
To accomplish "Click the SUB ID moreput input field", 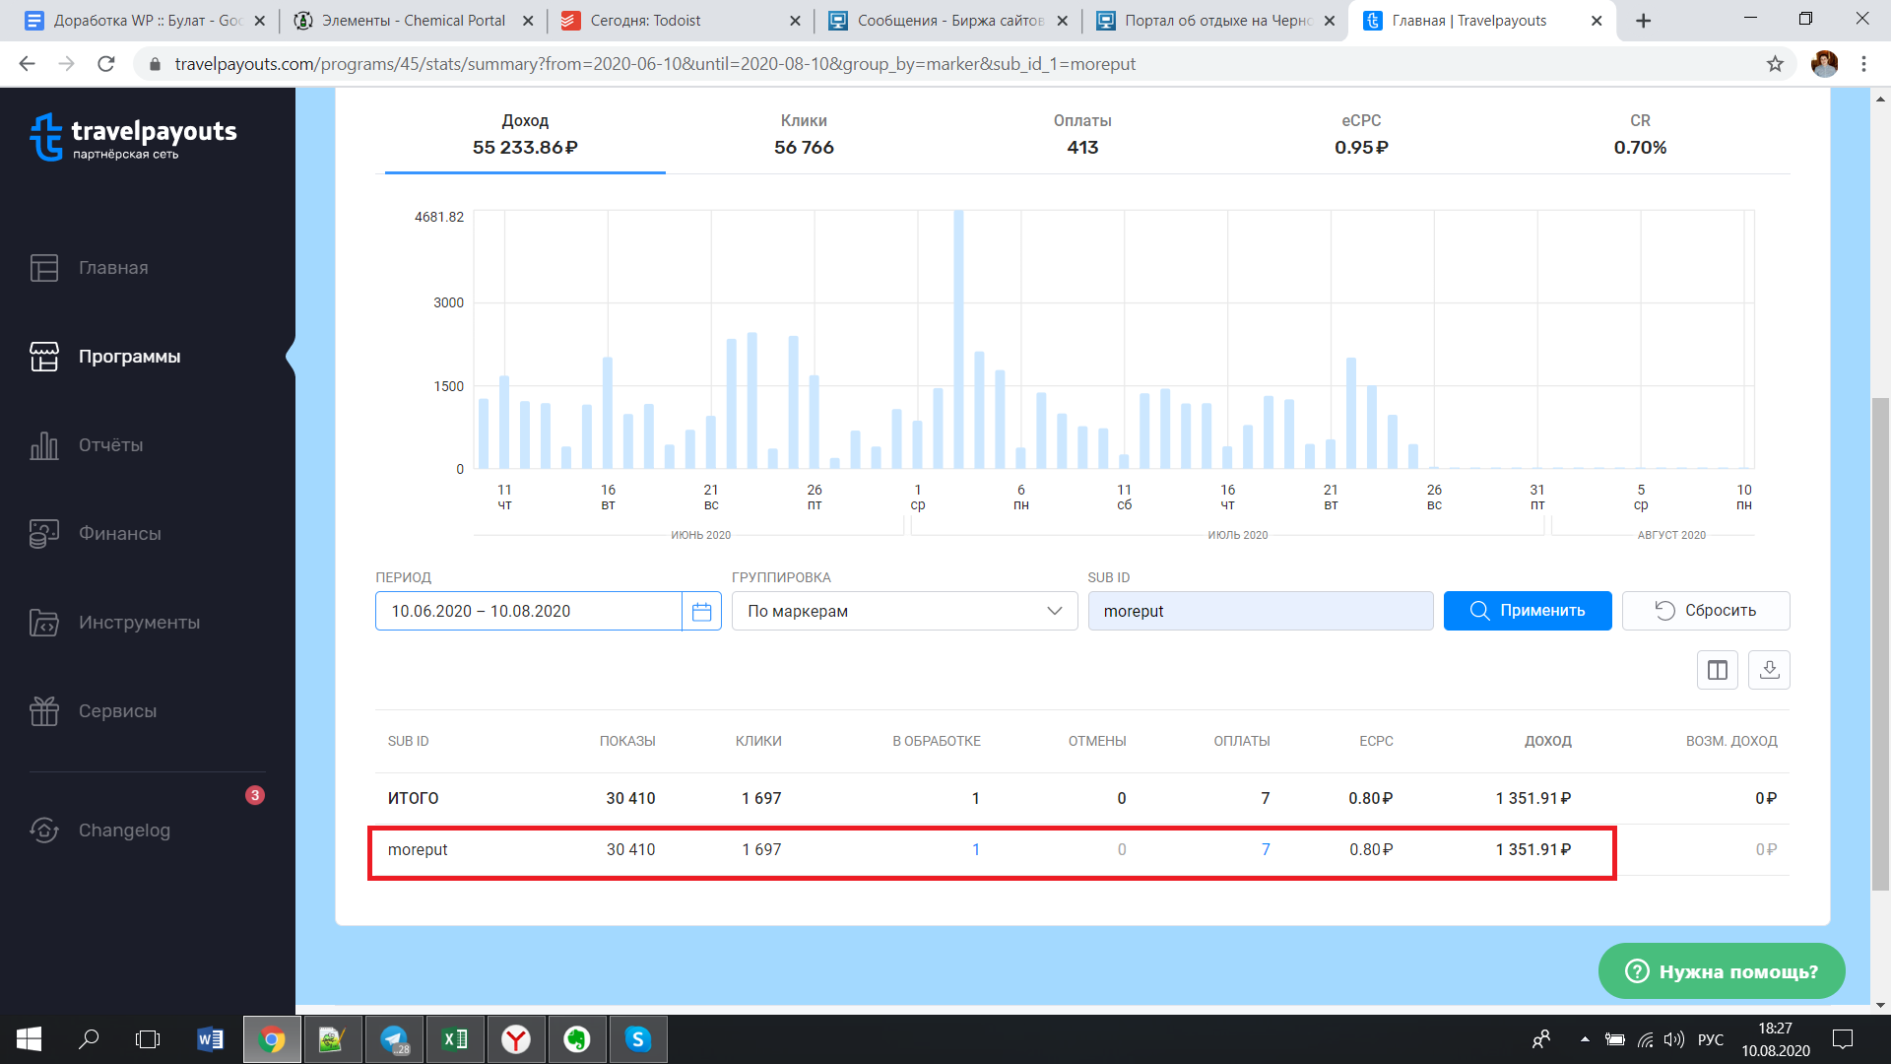I will 1260,612.
